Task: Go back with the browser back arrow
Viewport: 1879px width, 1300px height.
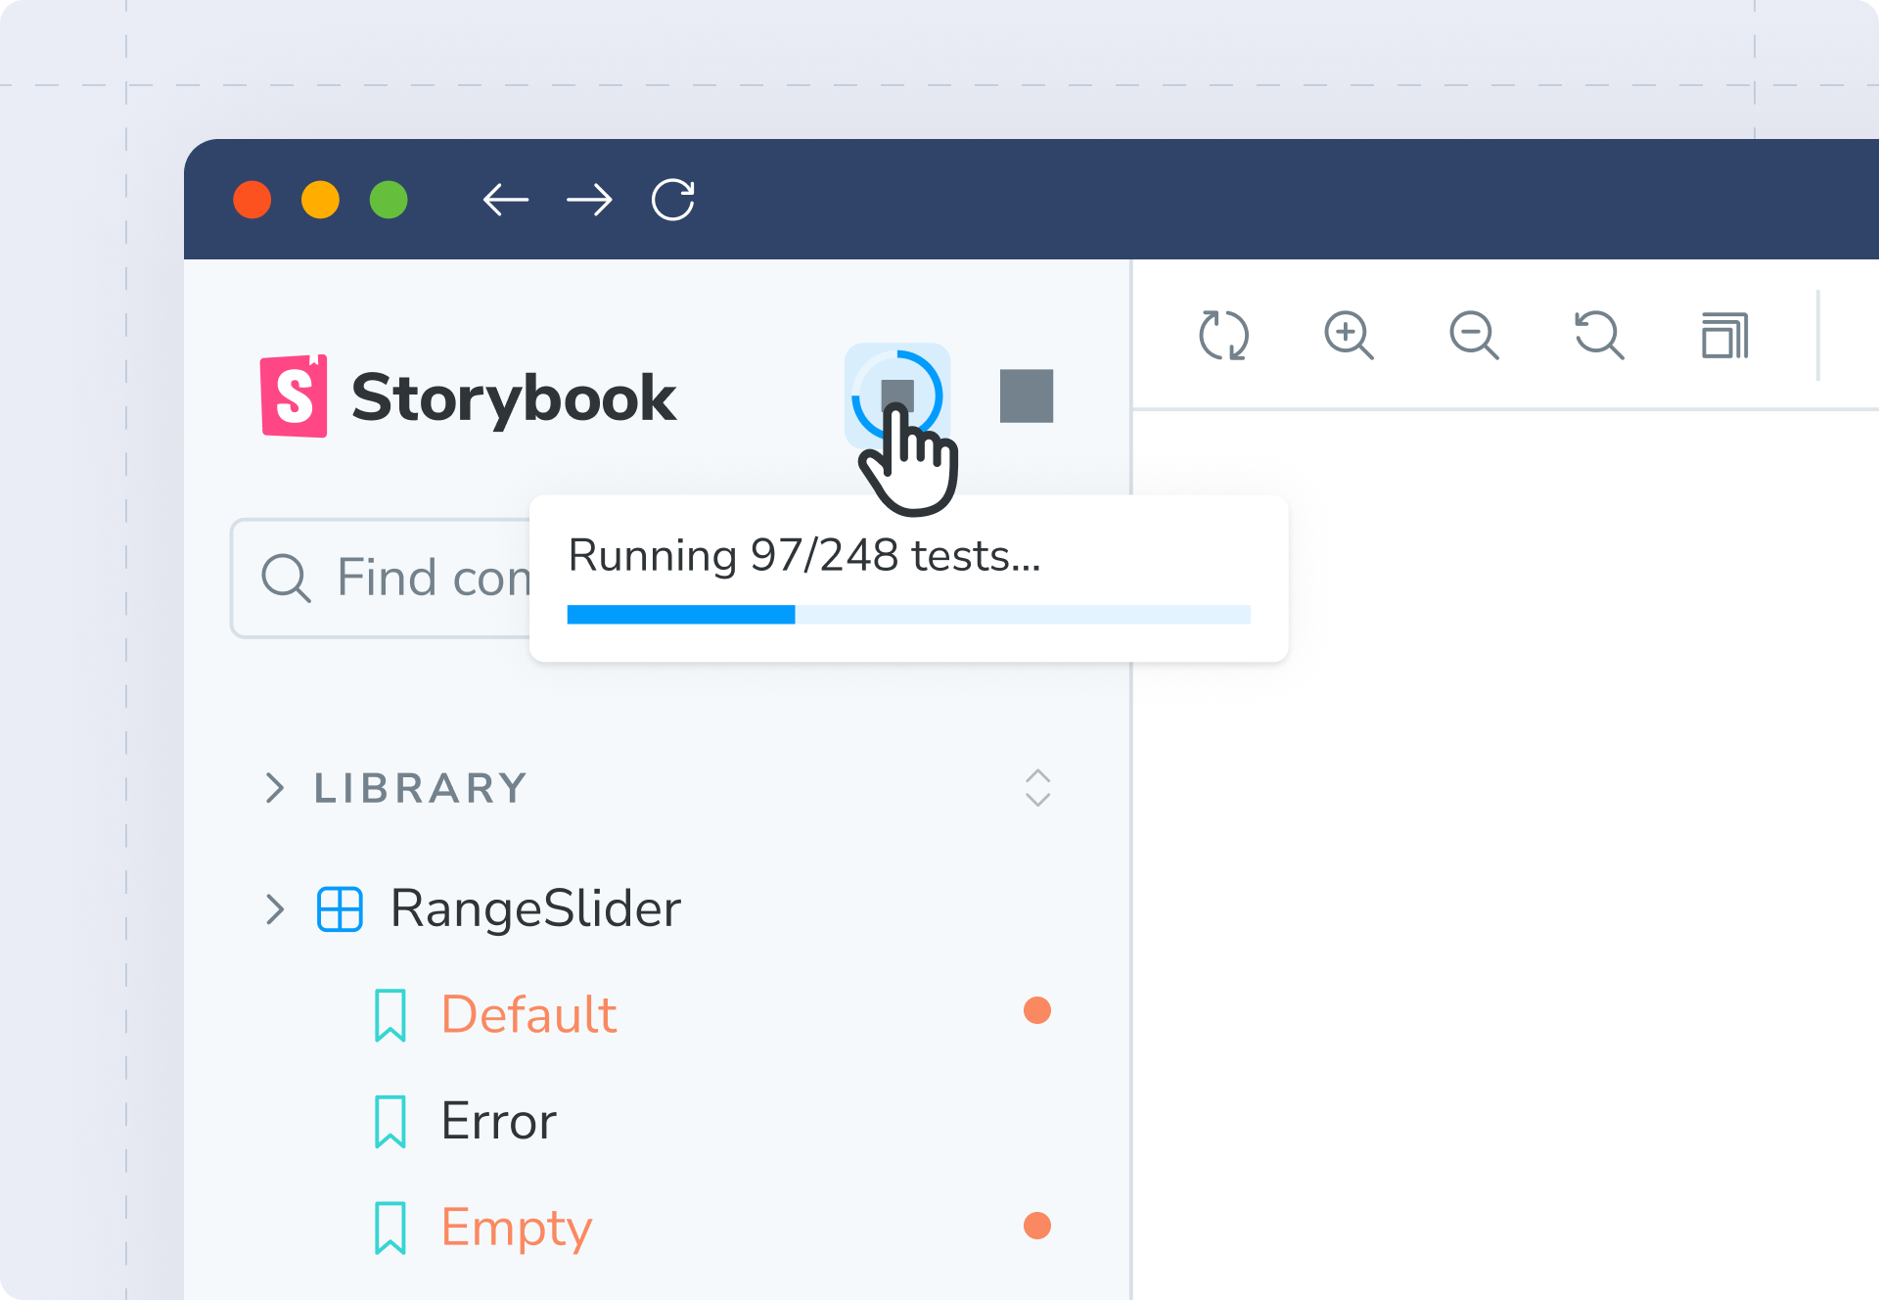Action: tap(506, 200)
